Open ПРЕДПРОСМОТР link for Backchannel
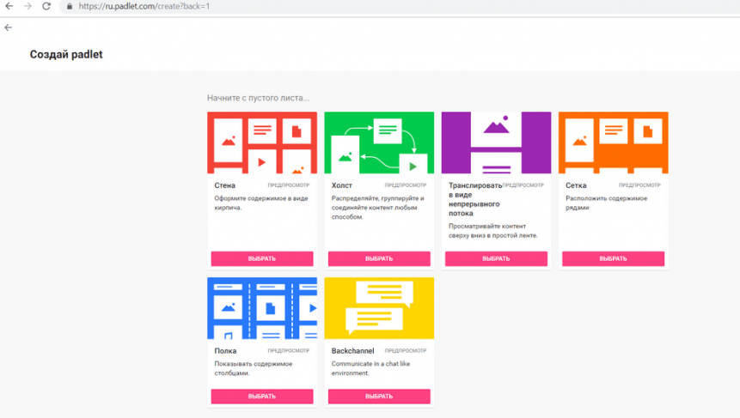The width and height of the screenshot is (740, 418). coord(405,351)
